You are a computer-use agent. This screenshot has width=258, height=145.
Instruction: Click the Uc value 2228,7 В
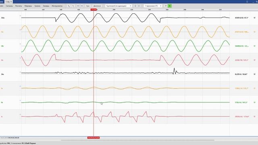241,60
